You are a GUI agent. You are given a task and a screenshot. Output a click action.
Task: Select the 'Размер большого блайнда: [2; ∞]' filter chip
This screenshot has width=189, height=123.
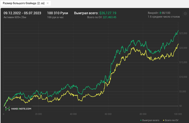click(26, 3)
